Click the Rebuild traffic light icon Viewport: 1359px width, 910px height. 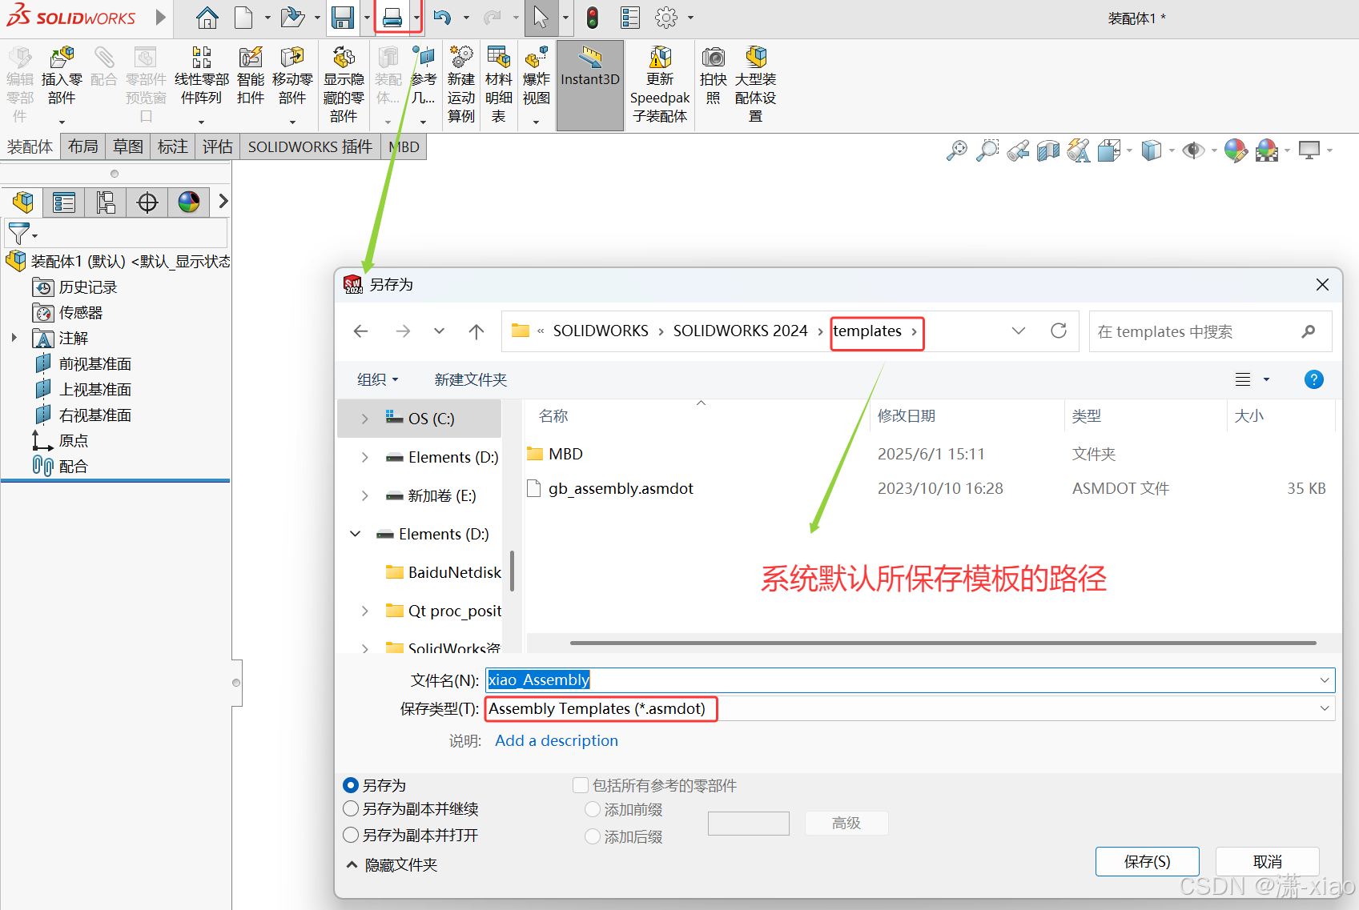click(593, 18)
